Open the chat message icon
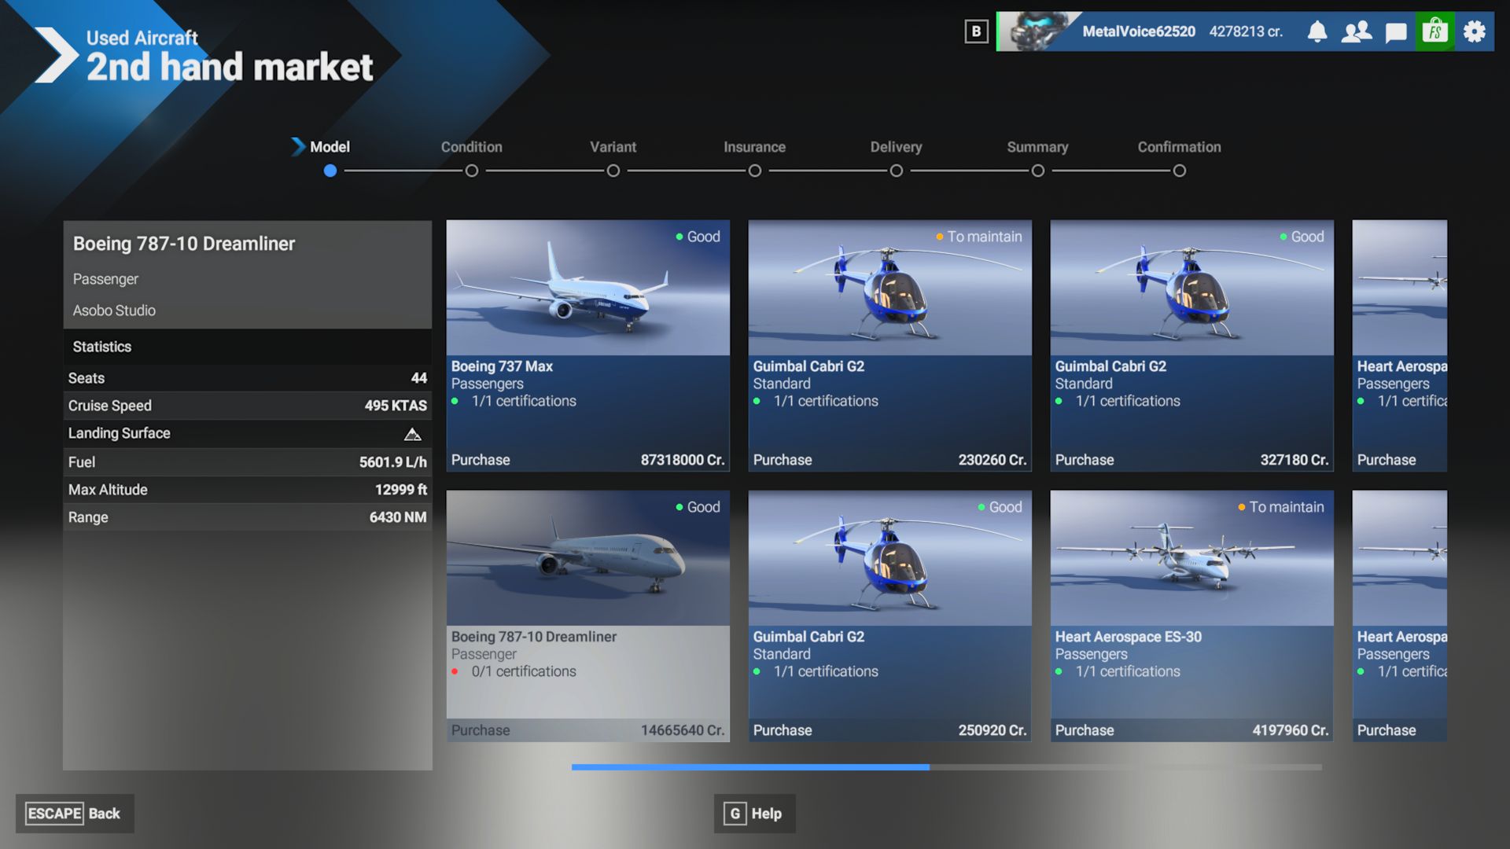Viewport: 1510px width, 849px height. [1396, 32]
